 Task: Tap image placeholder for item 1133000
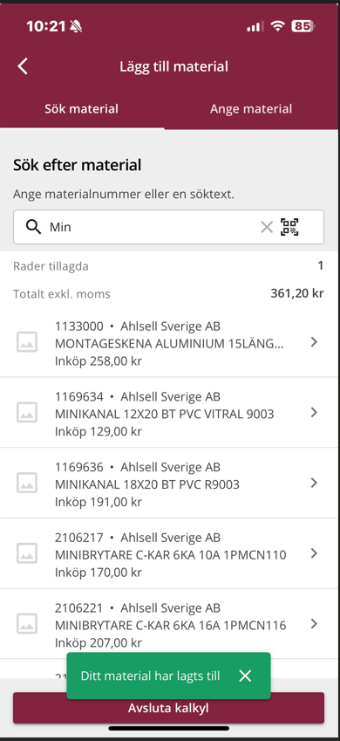27,341
